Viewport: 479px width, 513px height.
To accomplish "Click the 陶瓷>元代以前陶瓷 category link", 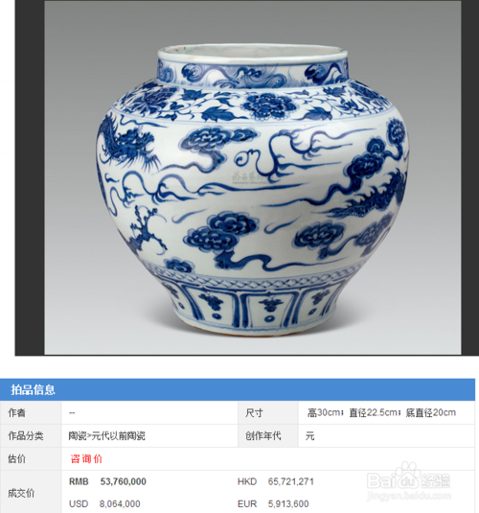I will (107, 435).
